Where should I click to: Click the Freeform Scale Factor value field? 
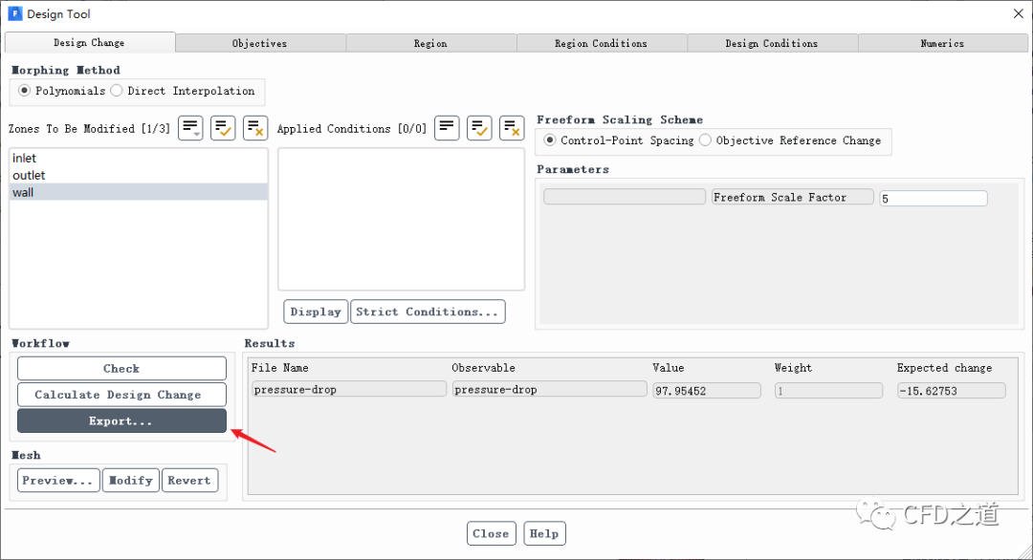[933, 198]
